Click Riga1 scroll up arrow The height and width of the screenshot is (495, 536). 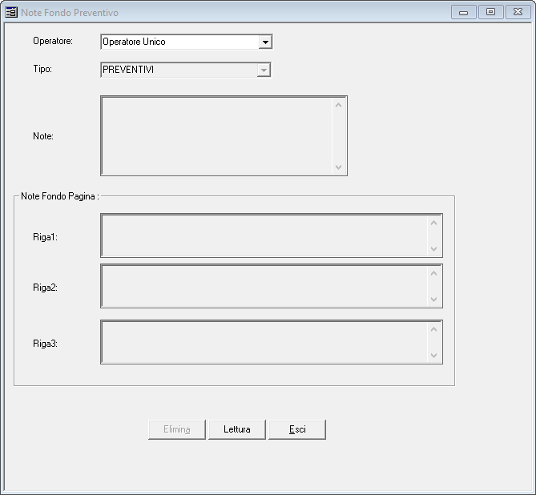click(434, 223)
